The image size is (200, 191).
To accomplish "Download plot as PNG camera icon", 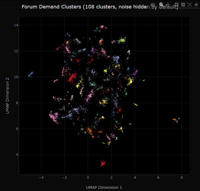I will [153, 5].
